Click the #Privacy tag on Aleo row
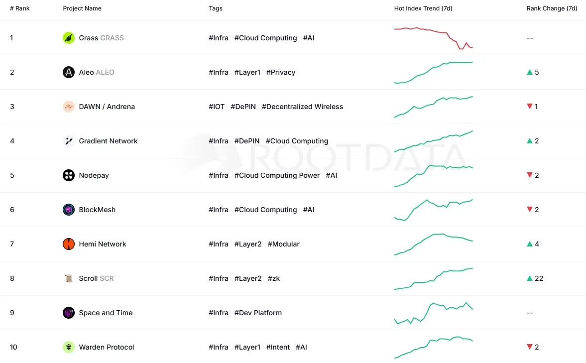Image resolution: width=586 pixels, height=363 pixels. (x=280, y=72)
